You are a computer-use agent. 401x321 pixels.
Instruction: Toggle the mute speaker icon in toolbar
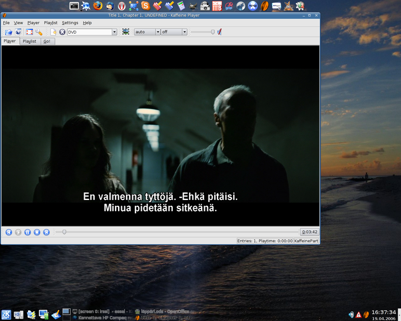(x=219, y=32)
